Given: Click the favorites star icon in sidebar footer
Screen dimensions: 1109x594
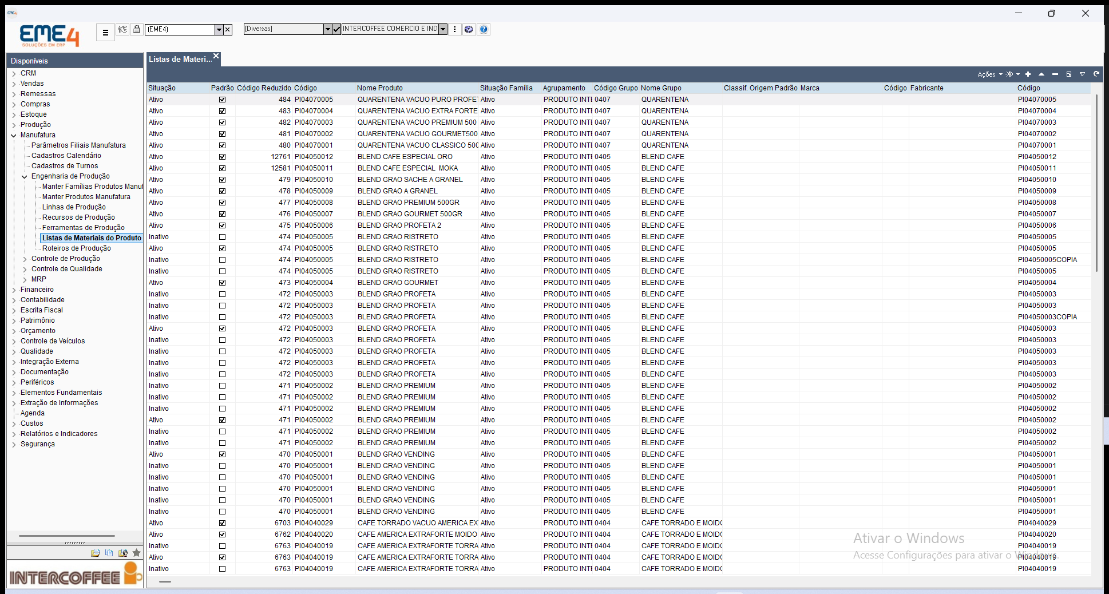Looking at the screenshot, I should [136, 553].
